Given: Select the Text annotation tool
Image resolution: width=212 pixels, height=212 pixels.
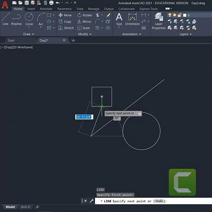Looking at the screenshot, I should point(119,19).
